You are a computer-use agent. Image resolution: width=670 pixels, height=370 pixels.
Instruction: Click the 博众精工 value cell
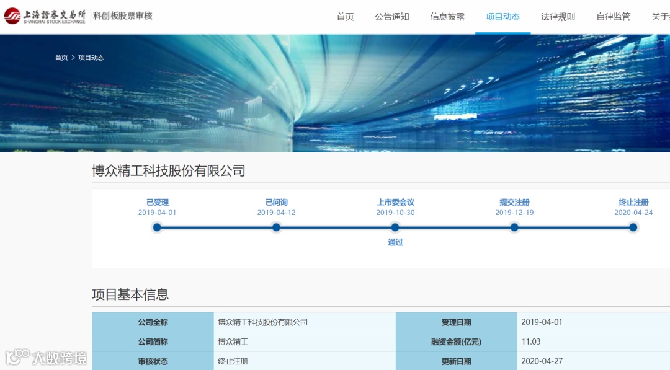coord(305,342)
